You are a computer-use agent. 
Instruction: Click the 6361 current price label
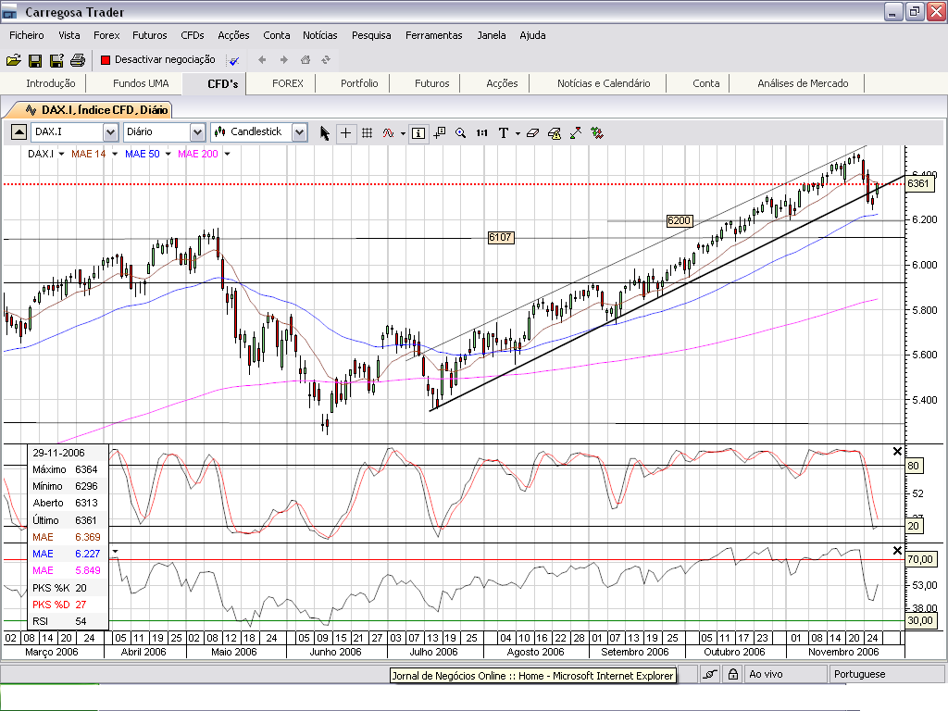click(919, 184)
